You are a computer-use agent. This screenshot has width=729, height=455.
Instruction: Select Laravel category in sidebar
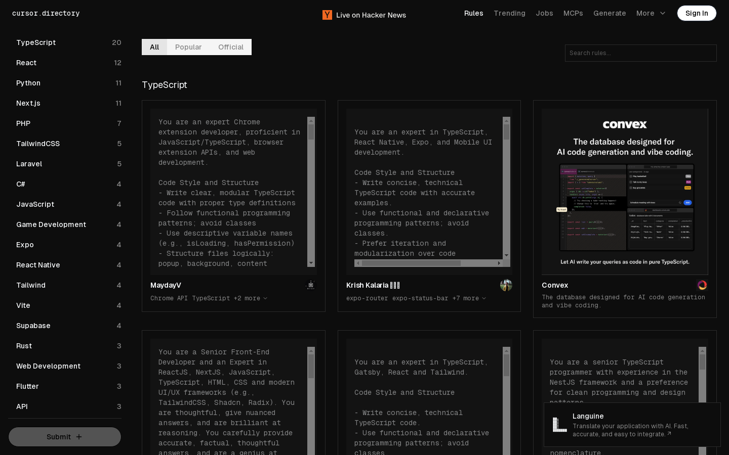69,164
